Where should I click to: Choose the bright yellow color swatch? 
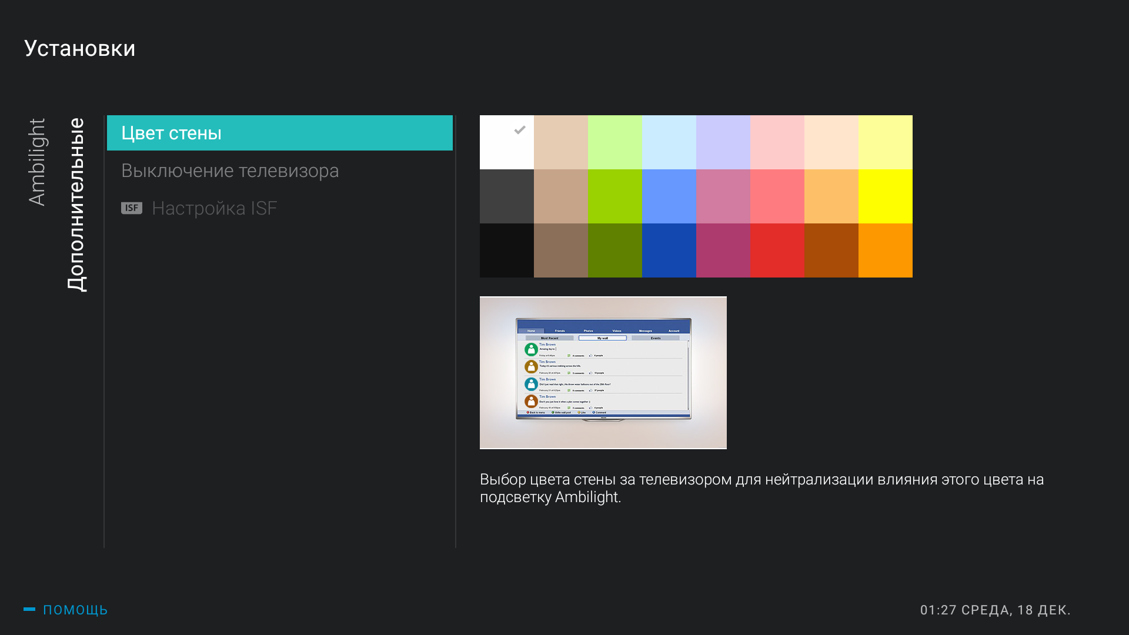pos(885,196)
